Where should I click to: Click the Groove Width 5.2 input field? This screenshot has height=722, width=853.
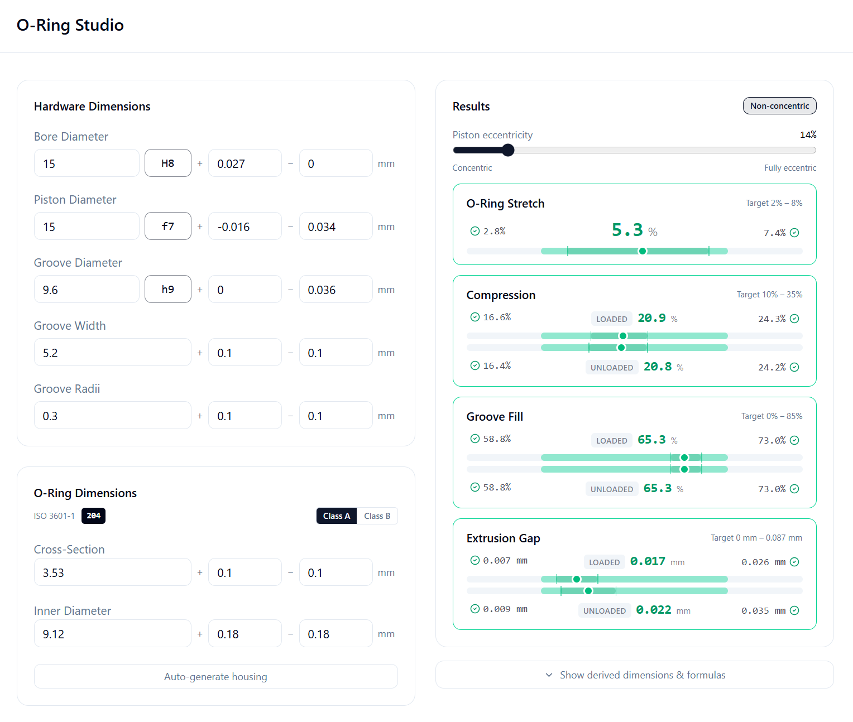[112, 353]
